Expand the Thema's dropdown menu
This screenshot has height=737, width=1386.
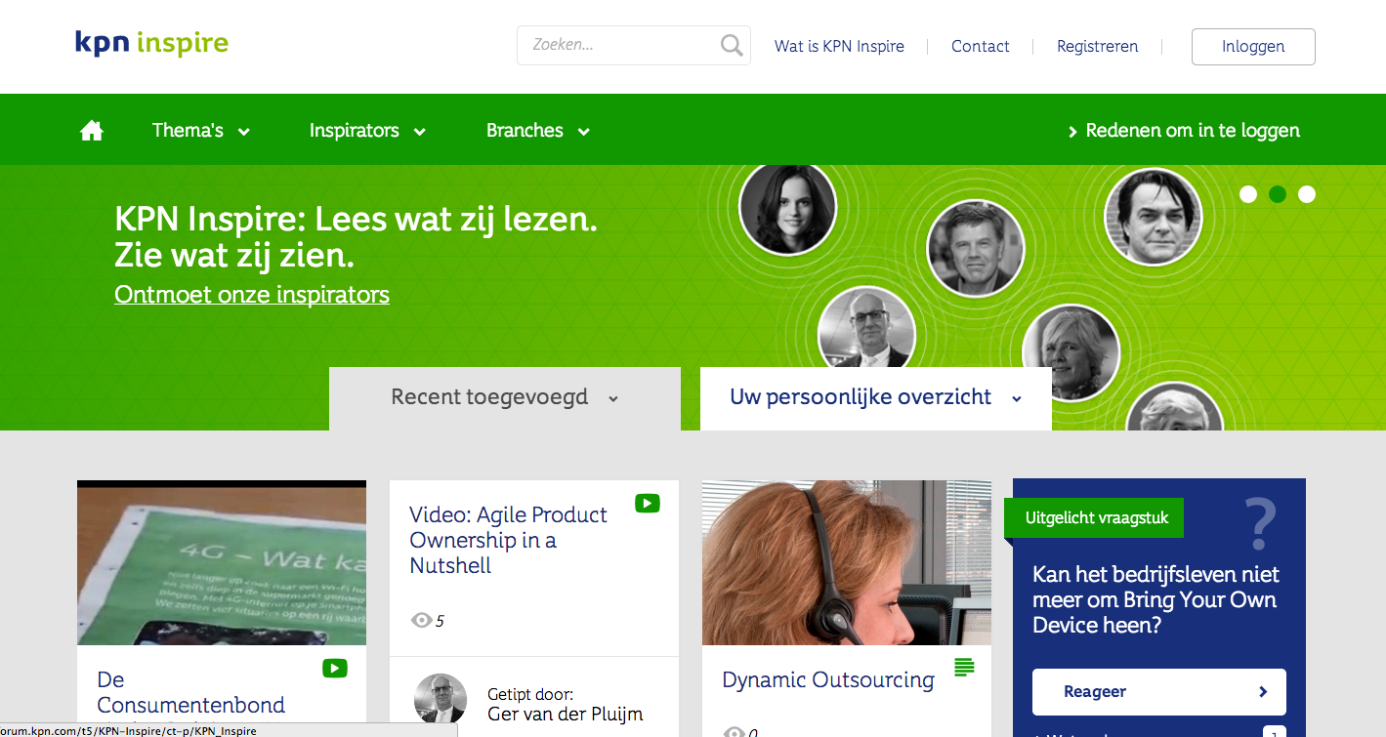click(x=200, y=131)
